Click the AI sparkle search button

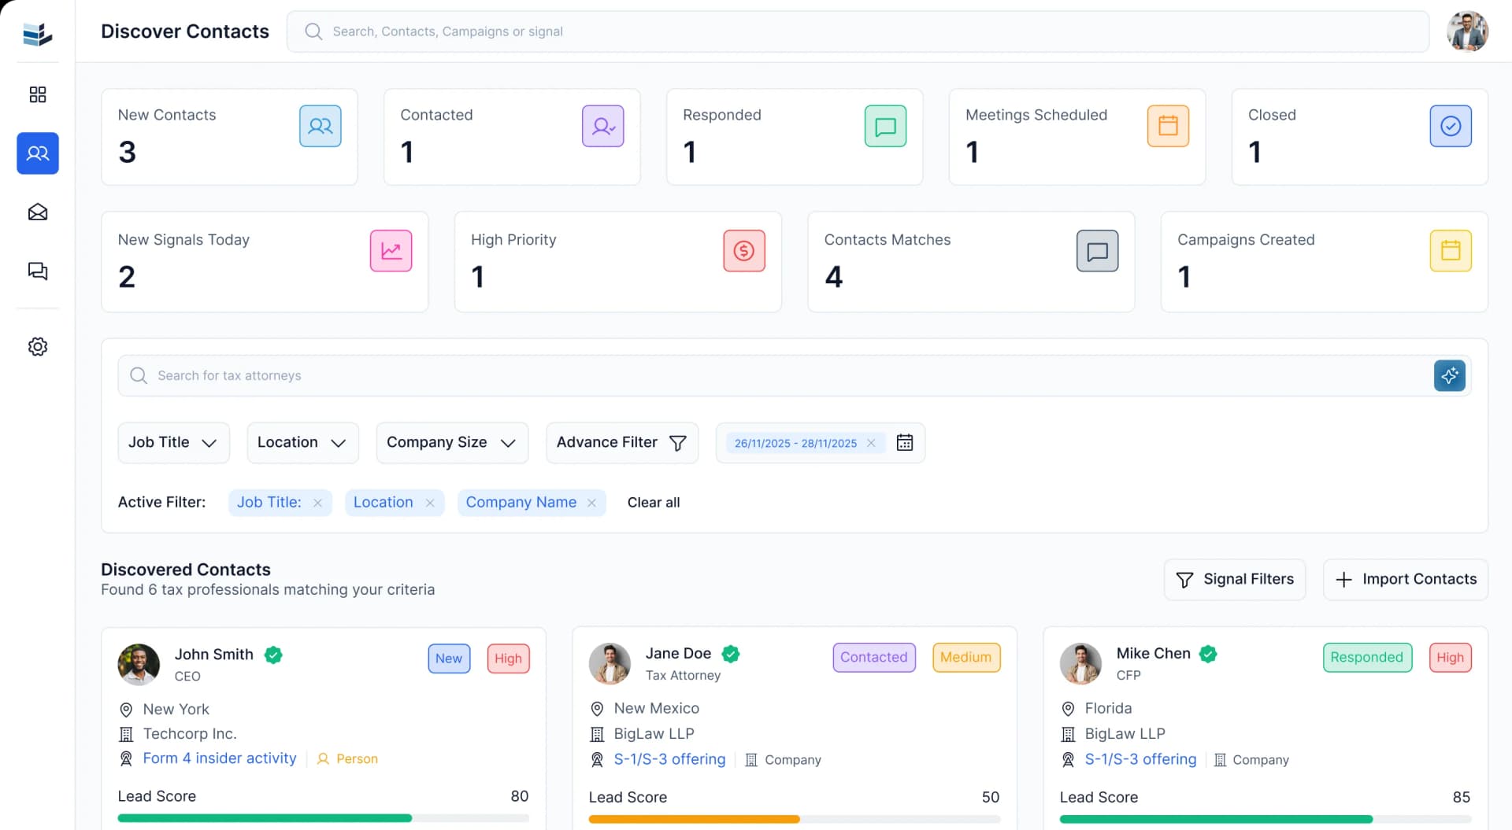[x=1449, y=376]
